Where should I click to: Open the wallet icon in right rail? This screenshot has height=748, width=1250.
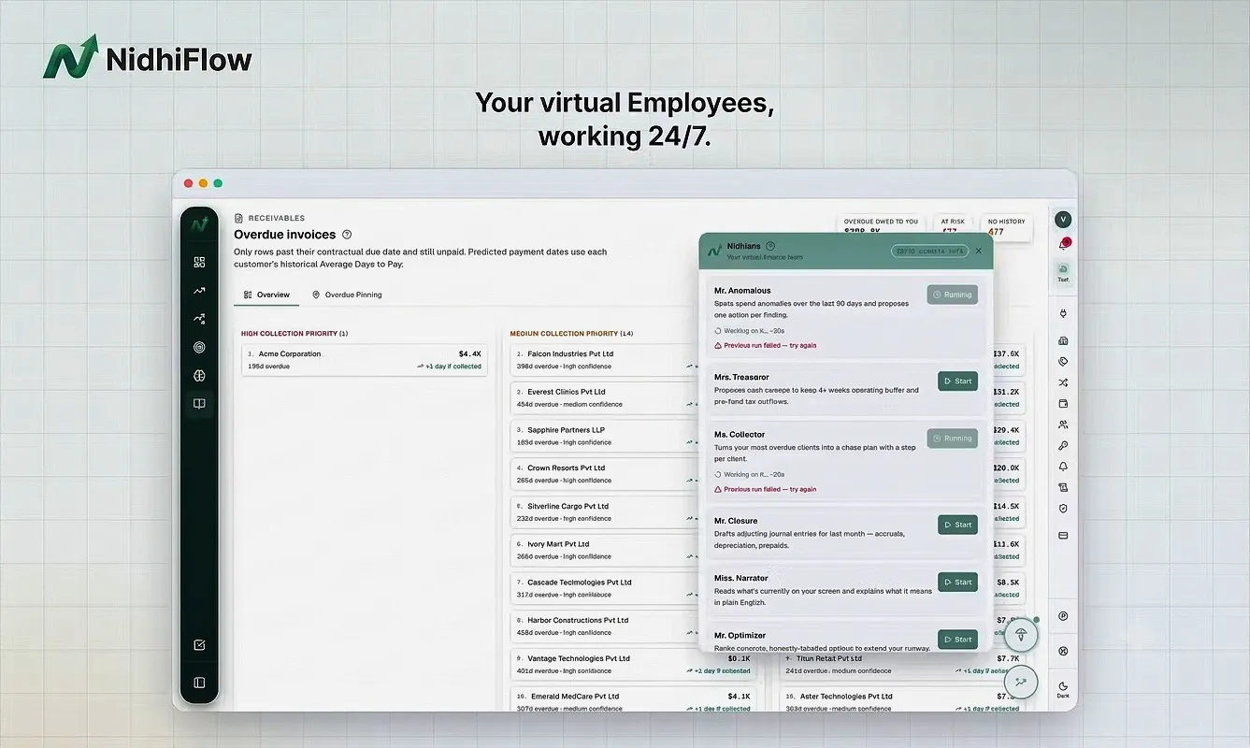[1063, 404]
